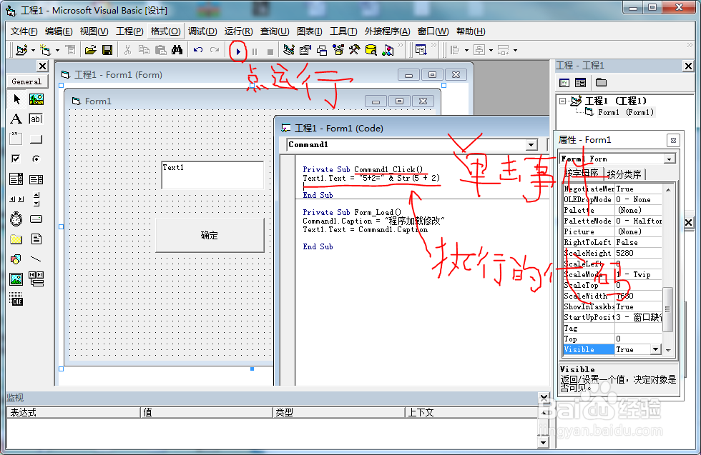Click the 确定 button on Form1
The image size is (701, 455).
(210, 235)
